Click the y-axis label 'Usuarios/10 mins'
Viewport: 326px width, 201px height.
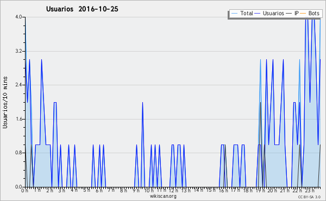point(5,102)
